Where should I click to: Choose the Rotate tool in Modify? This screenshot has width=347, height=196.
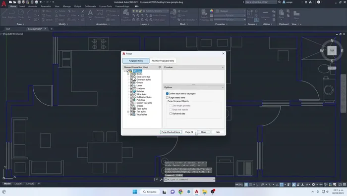coord(60,11)
